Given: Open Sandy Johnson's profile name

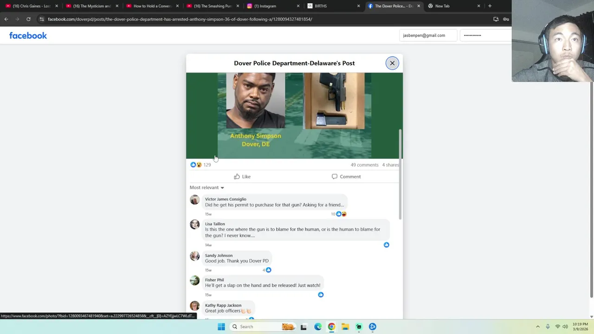Looking at the screenshot, I should 219,255.
